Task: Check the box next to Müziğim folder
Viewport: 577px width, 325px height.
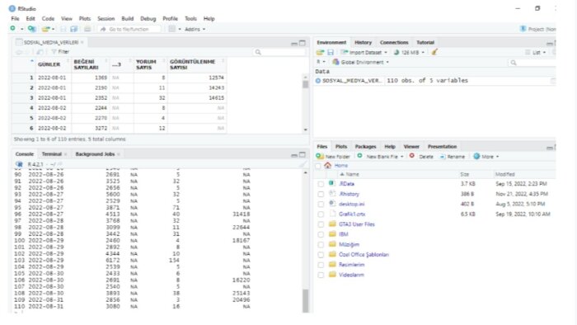Action: pyautogui.click(x=321, y=244)
